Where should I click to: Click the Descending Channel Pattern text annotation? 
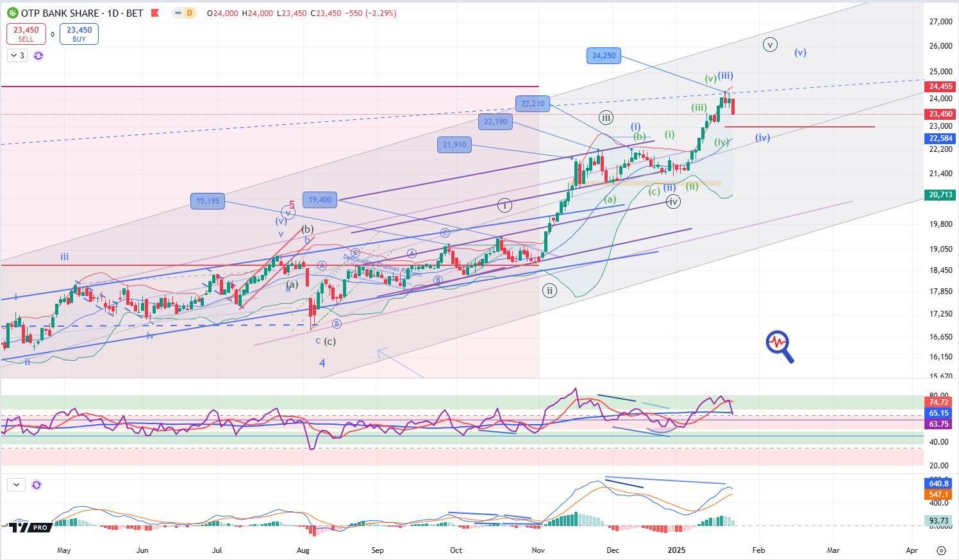point(383,265)
